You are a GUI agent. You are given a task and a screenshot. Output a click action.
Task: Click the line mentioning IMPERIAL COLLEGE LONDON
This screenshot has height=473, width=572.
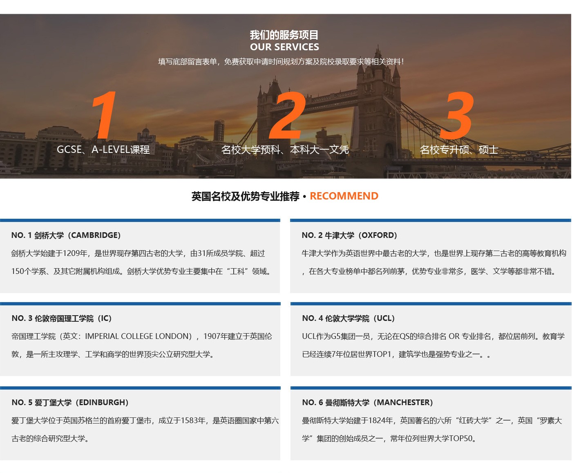pyautogui.click(x=142, y=336)
